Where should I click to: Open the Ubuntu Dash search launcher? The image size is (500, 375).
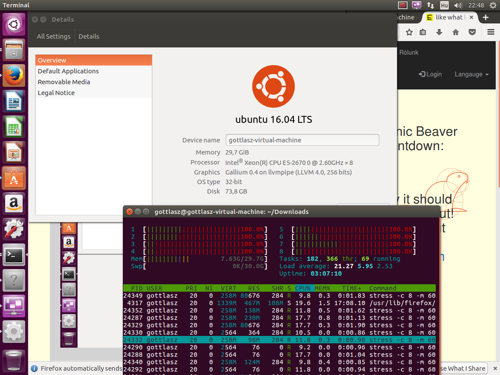coord(14,24)
